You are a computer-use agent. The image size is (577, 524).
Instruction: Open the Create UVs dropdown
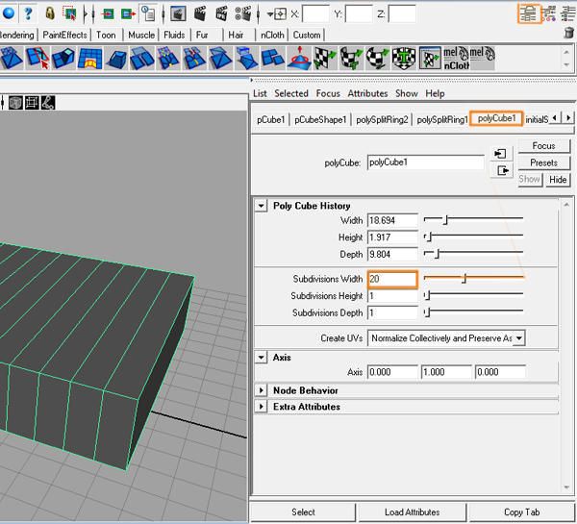tap(446, 338)
